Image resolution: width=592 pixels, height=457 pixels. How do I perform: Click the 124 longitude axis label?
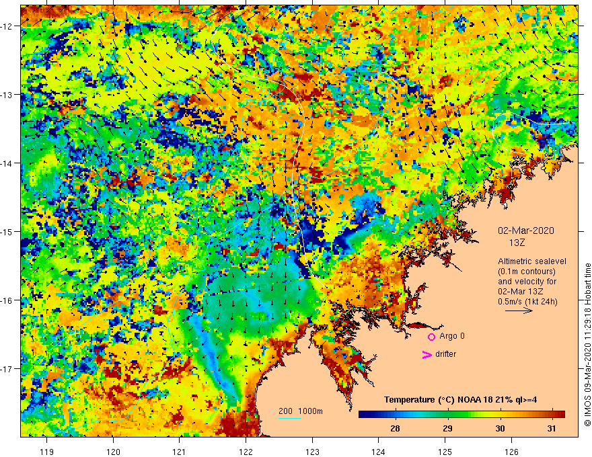click(x=379, y=452)
